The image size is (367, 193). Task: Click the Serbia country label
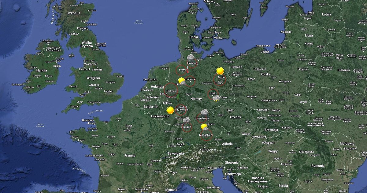pos(283,185)
